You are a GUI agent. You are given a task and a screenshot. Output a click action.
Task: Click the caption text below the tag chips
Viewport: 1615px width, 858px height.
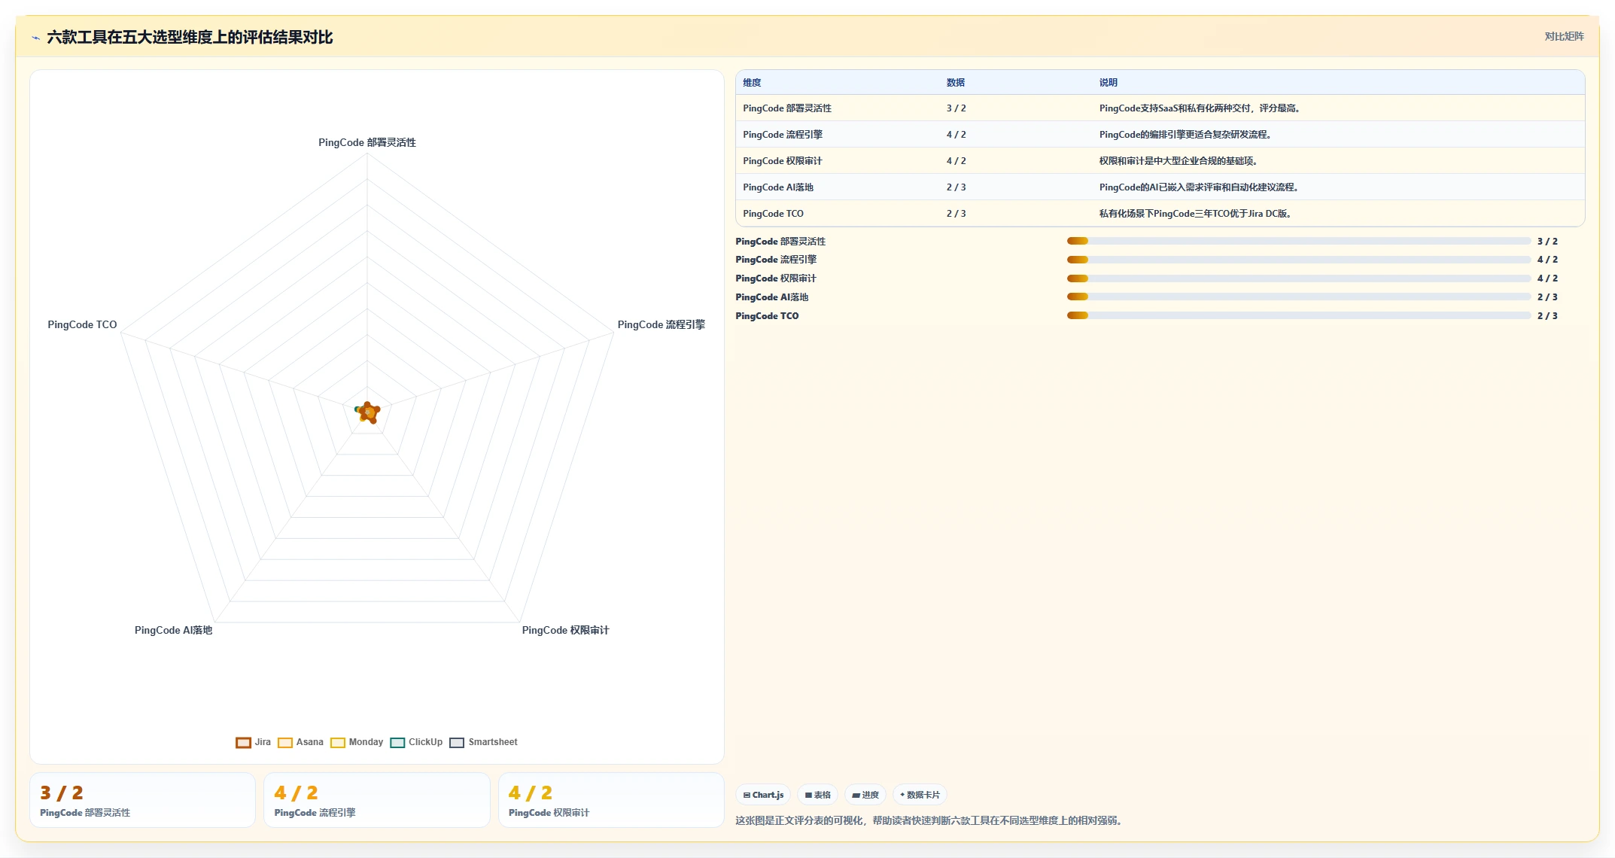(930, 820)
